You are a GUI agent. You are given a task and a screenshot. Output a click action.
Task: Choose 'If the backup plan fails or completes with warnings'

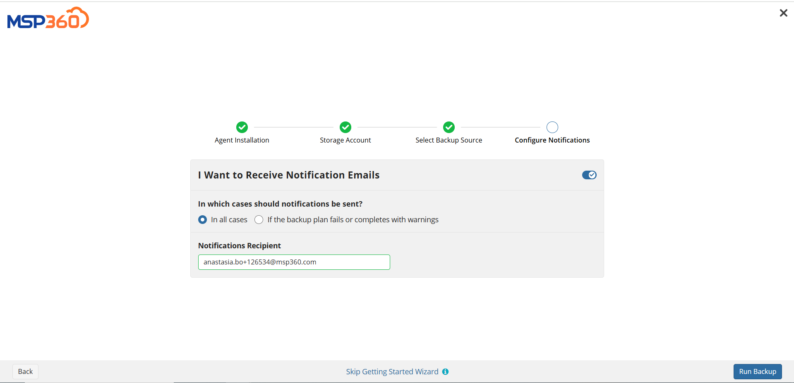click(259, 219)
